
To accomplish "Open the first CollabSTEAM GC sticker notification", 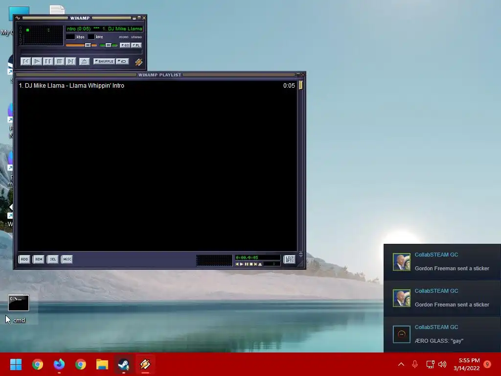I will coord(442,262).
